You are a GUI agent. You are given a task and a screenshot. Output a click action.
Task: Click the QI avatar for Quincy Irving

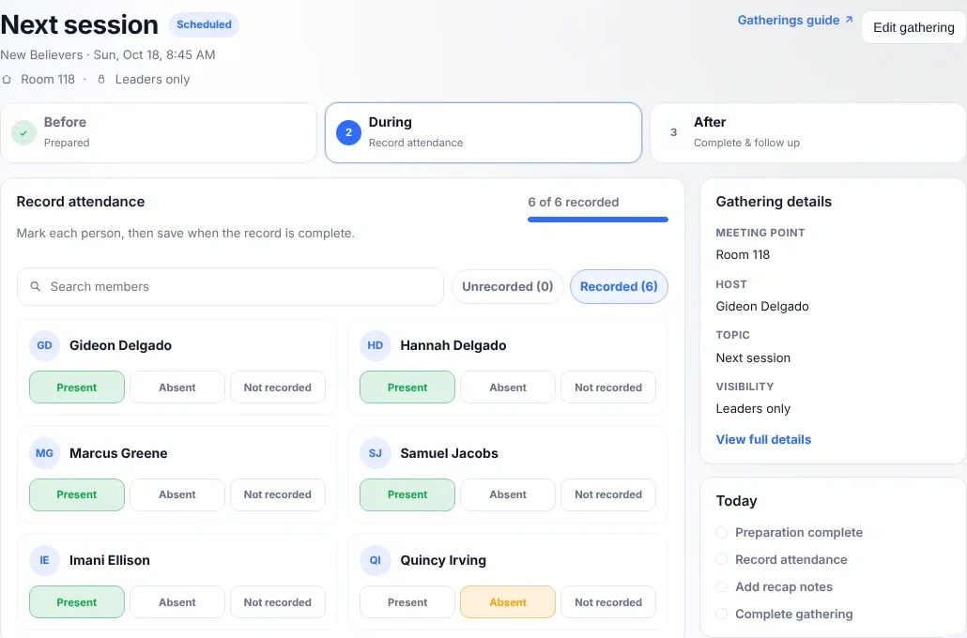pyautogui.click(x=375, y=560)
